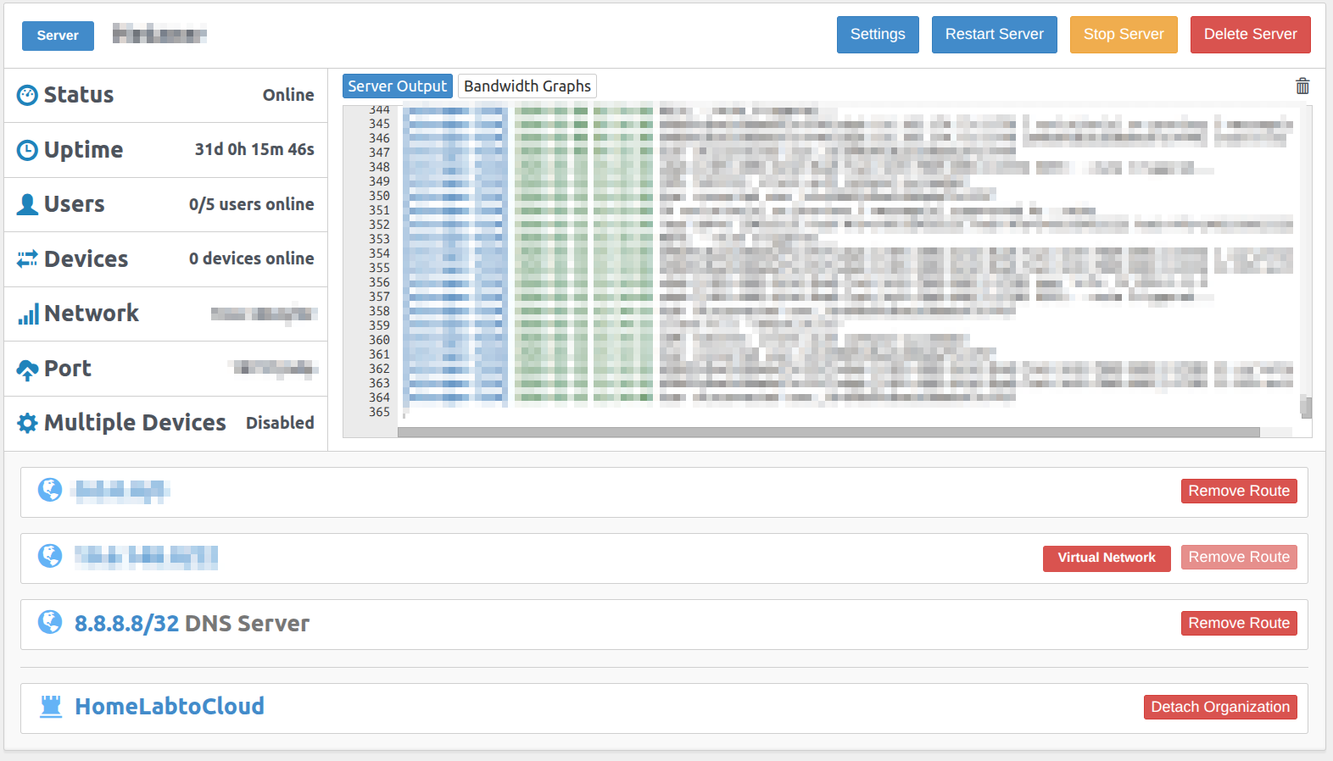Remove the 8.8.8.8/32 DNS Server route

tap(1238, 623)
